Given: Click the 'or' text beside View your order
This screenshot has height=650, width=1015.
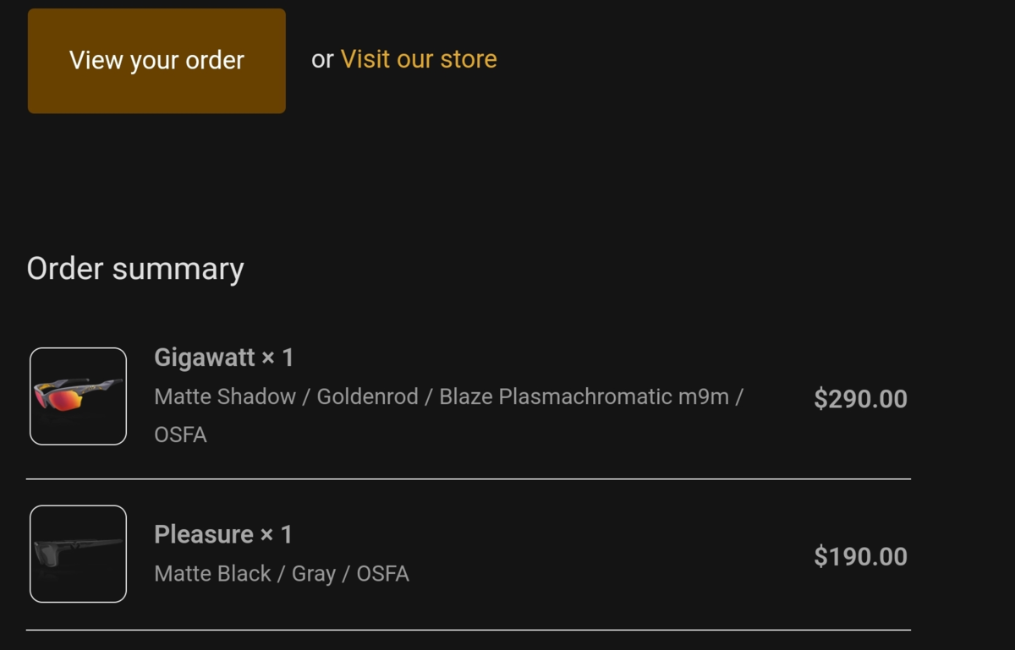Looking at the screenshot, I should click(321, 59).
